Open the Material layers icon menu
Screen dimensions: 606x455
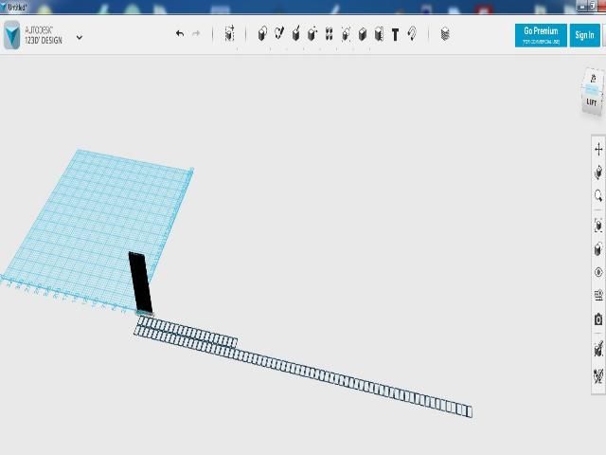445,34
